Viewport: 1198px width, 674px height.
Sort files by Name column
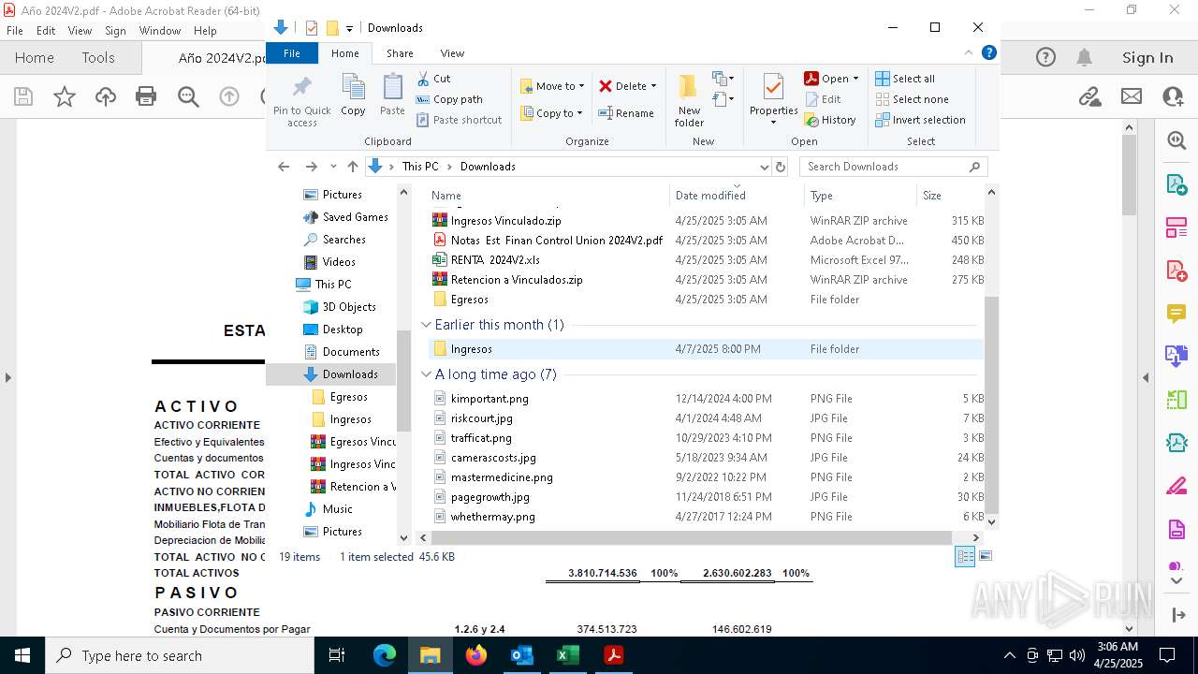click(548, 196)
